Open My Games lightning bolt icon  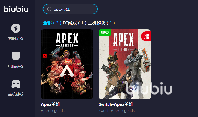(16, 28)
